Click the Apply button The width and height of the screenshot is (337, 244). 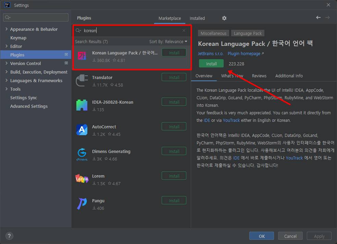[x=319, y=236]
